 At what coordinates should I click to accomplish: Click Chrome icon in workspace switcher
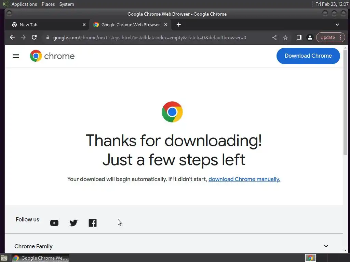[310, 258]
